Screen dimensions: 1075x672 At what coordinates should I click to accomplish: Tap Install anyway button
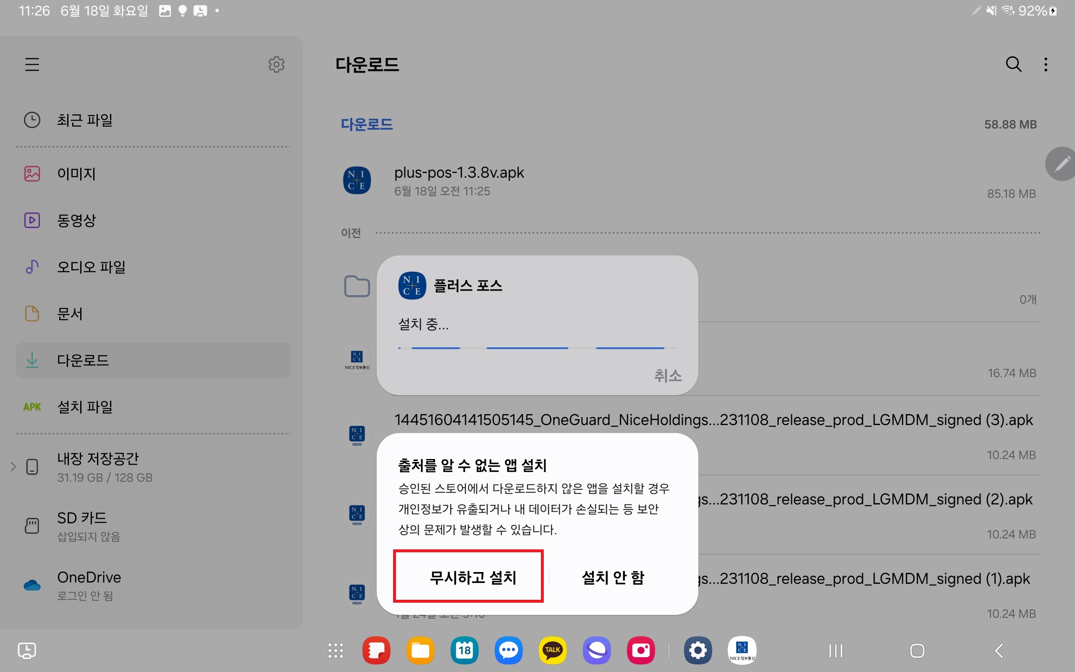(x=468, y=576)
